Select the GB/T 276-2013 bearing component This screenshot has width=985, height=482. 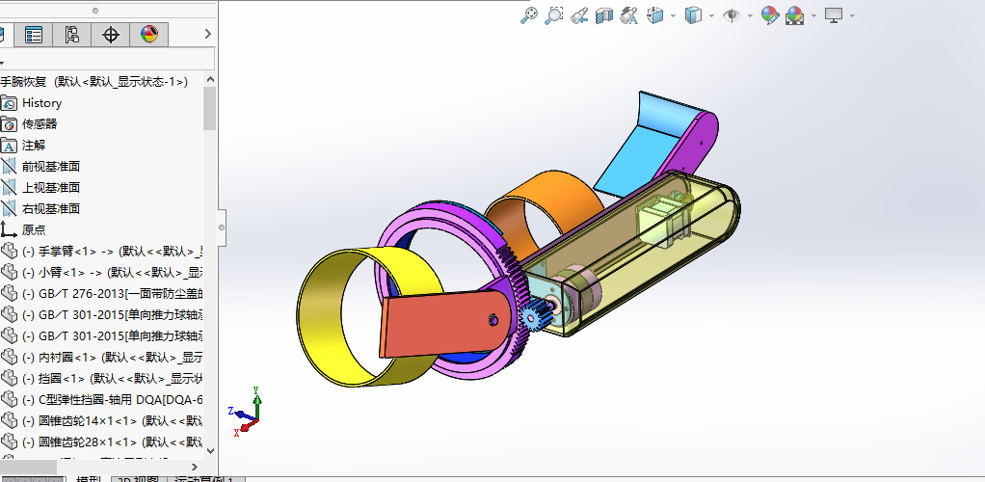pos(113,293)
